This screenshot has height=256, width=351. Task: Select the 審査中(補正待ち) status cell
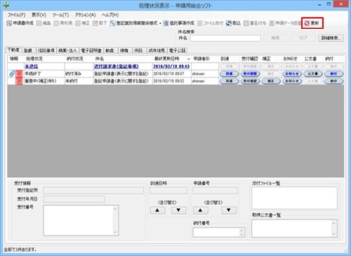click(x=44, y=81)
